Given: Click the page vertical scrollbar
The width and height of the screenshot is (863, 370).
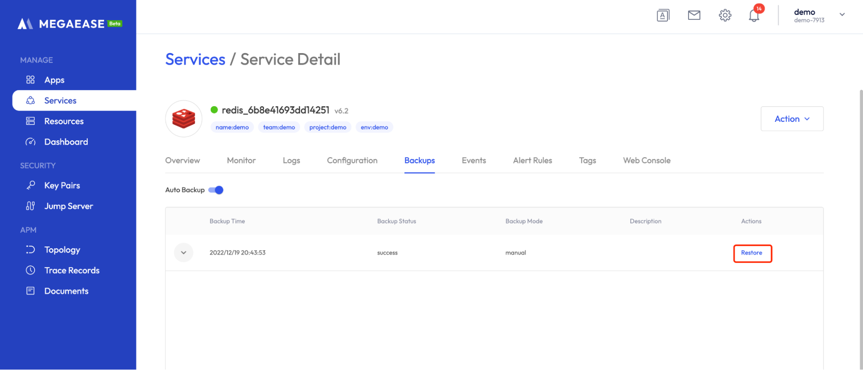Looking at the screenshot, I should [x=861, y=229].
